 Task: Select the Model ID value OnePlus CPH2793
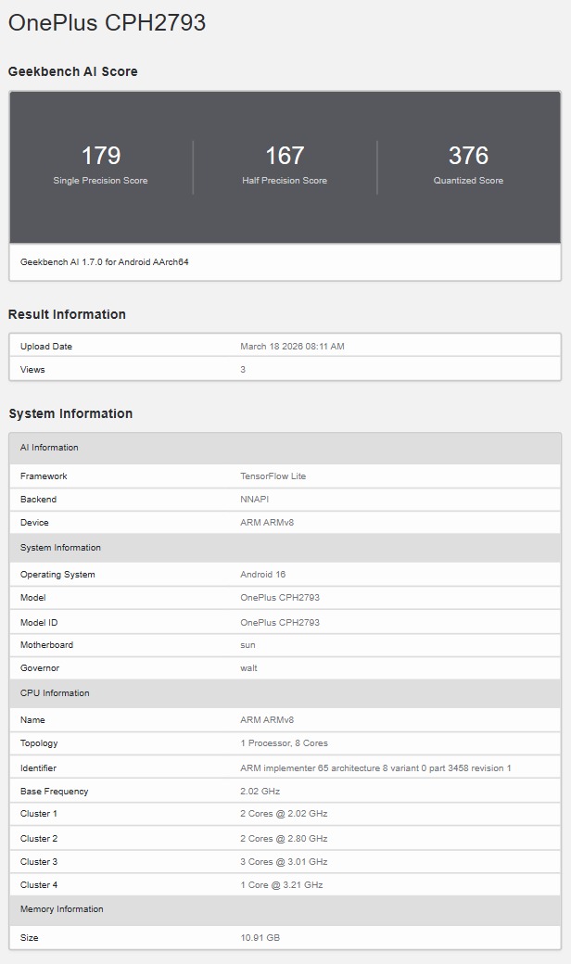[x=280, y=622]
